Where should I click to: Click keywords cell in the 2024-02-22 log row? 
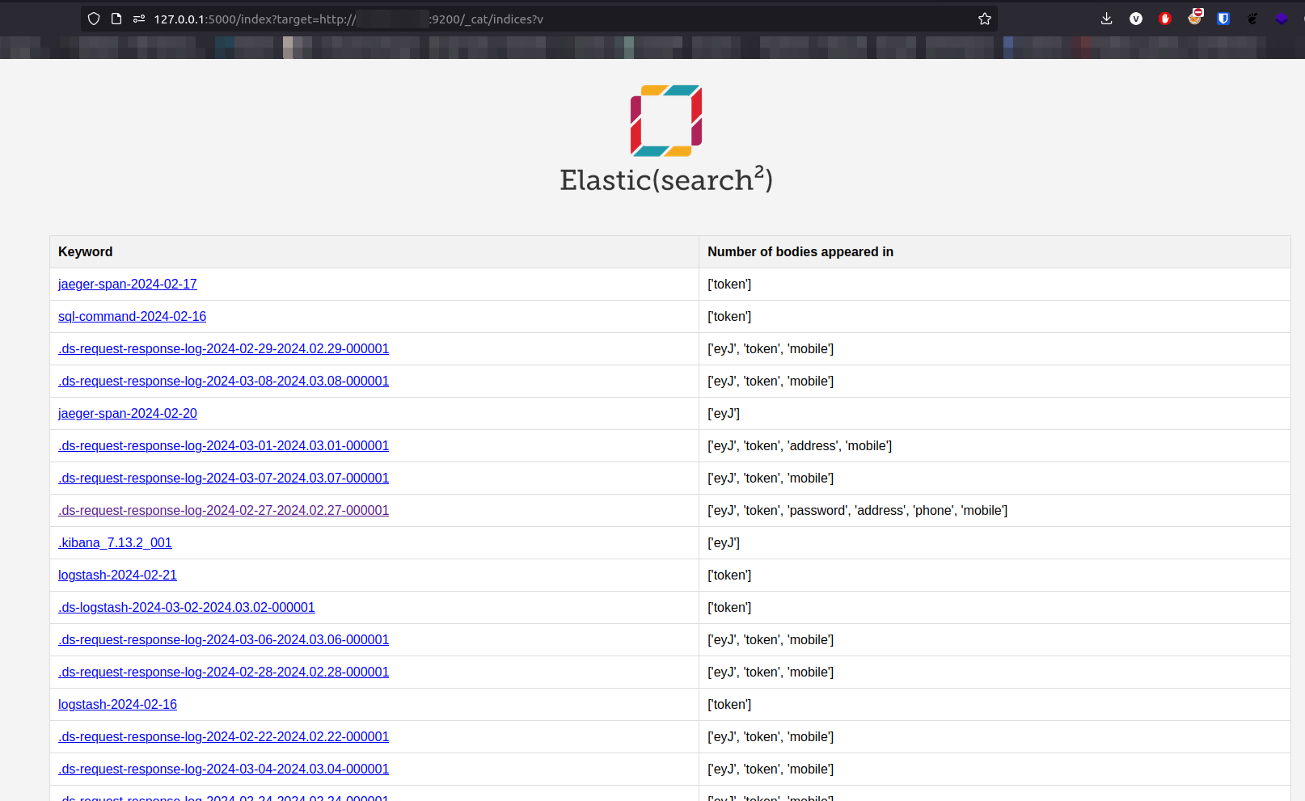click(995, 736)
